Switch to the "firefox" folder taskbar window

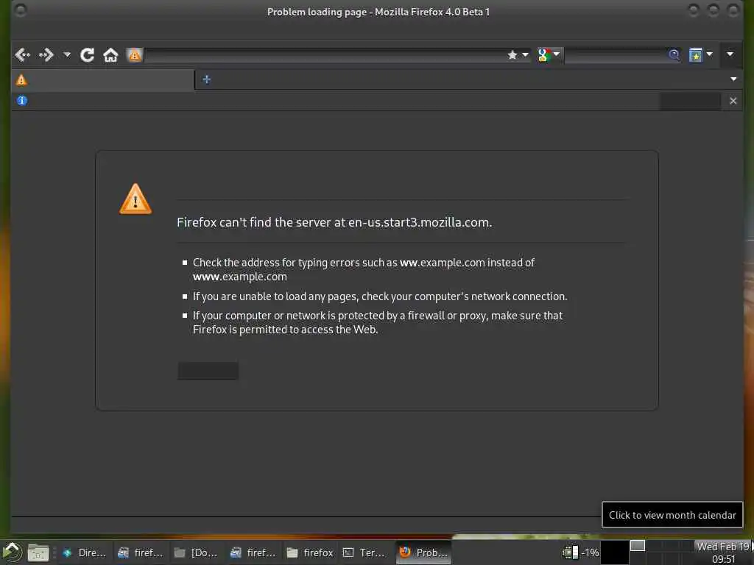309,553
